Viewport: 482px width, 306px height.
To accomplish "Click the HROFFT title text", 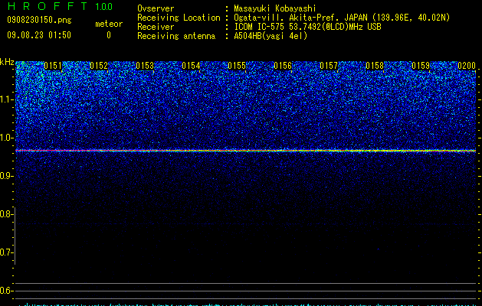I will coord(48,6).
